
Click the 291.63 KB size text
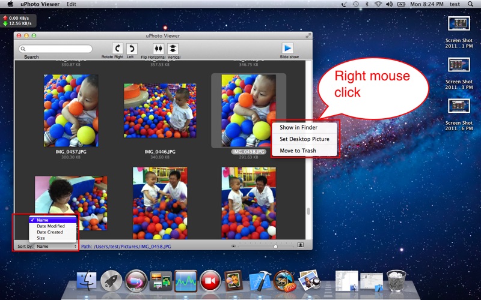click(248, 157)
